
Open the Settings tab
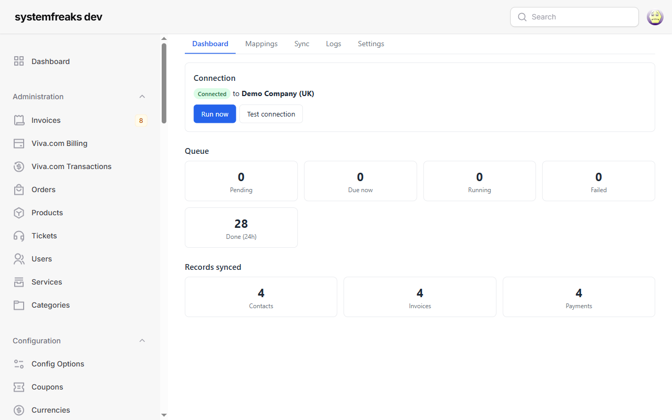coord(371,44)
